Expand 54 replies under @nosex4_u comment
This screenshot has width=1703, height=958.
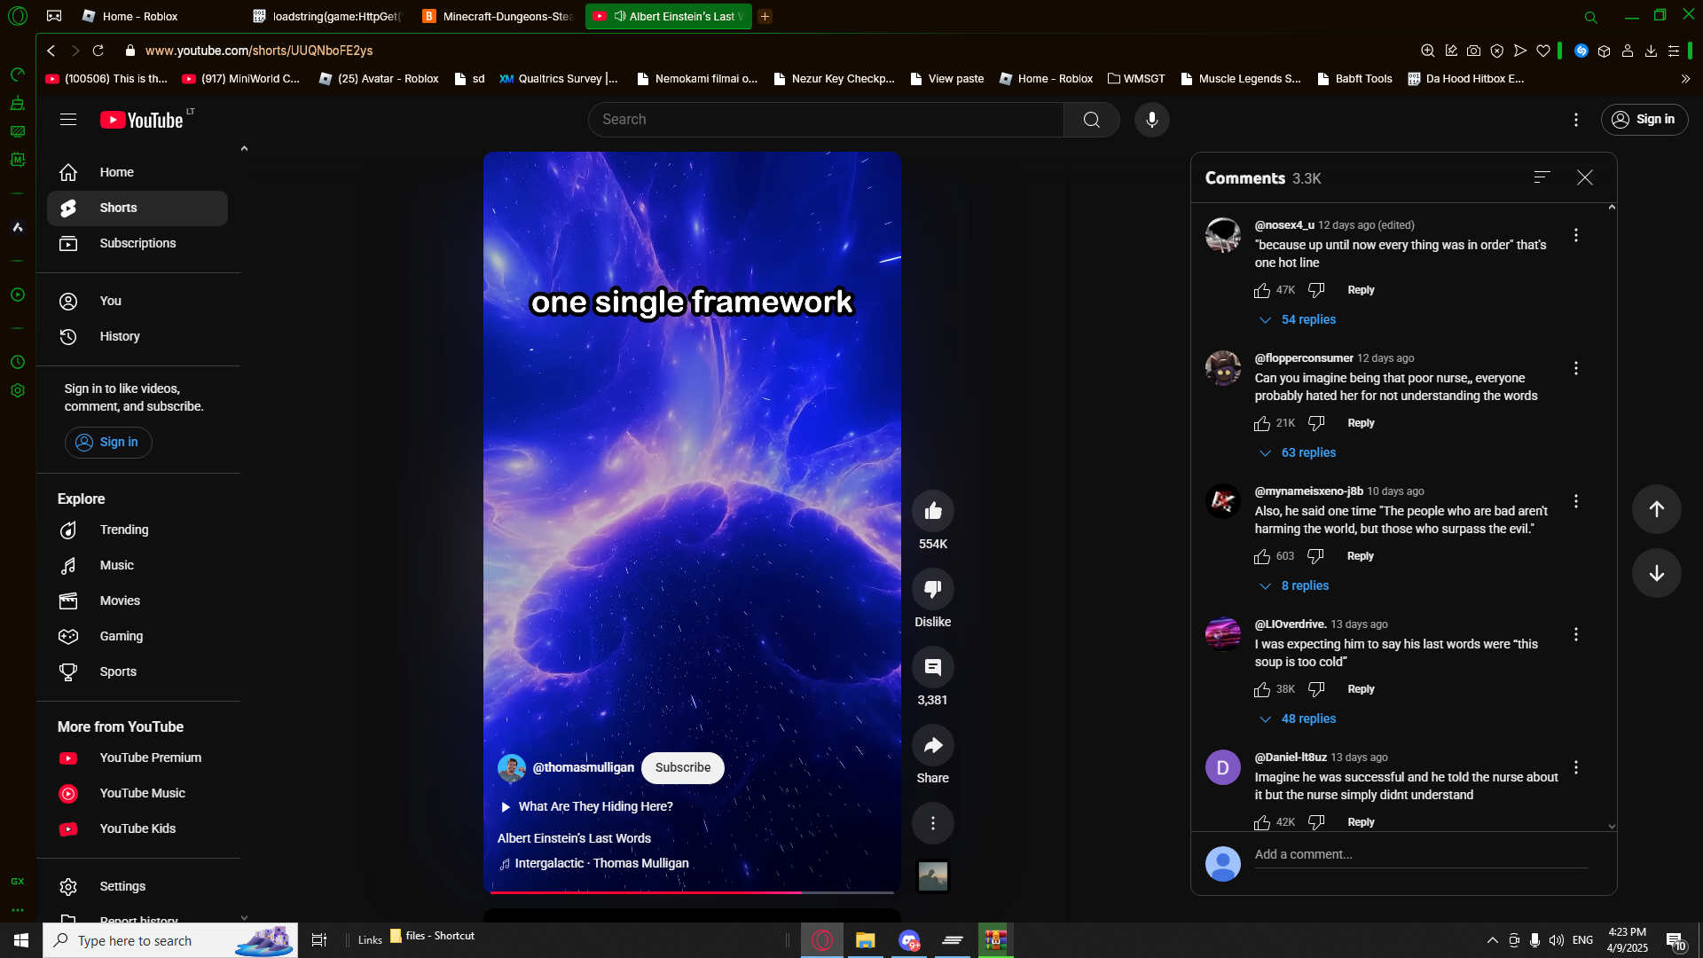(x=1298, y=319)
